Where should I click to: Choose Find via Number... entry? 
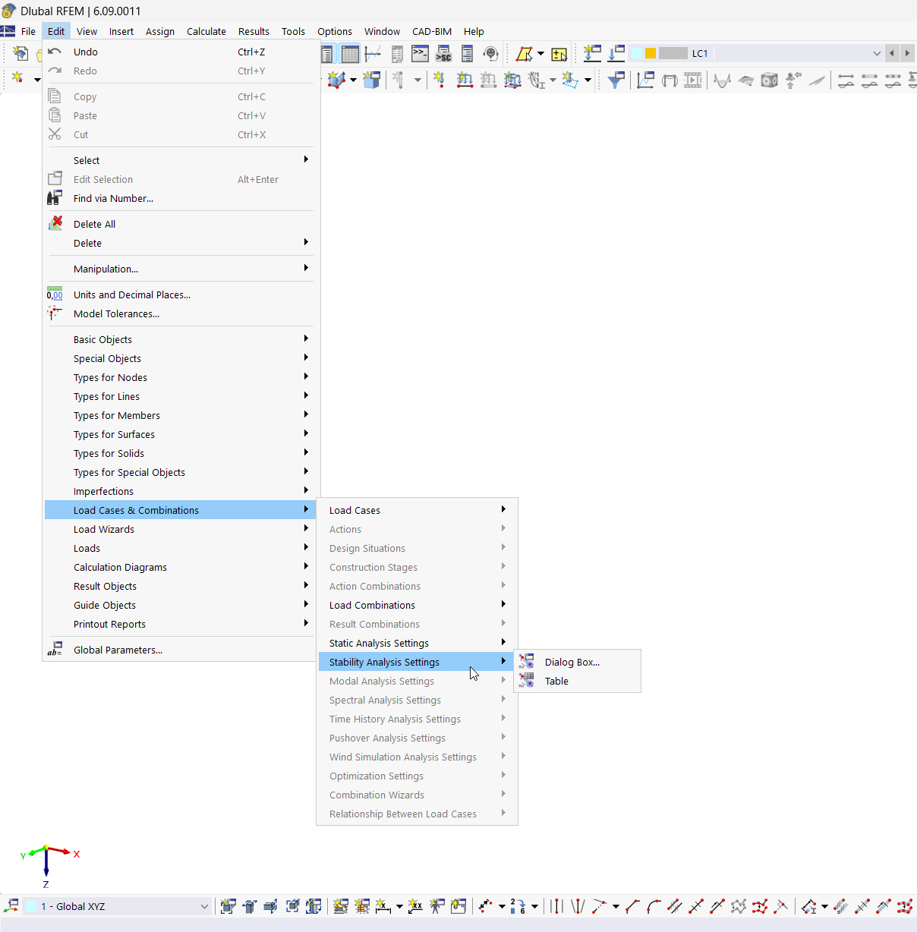point(181,198)
